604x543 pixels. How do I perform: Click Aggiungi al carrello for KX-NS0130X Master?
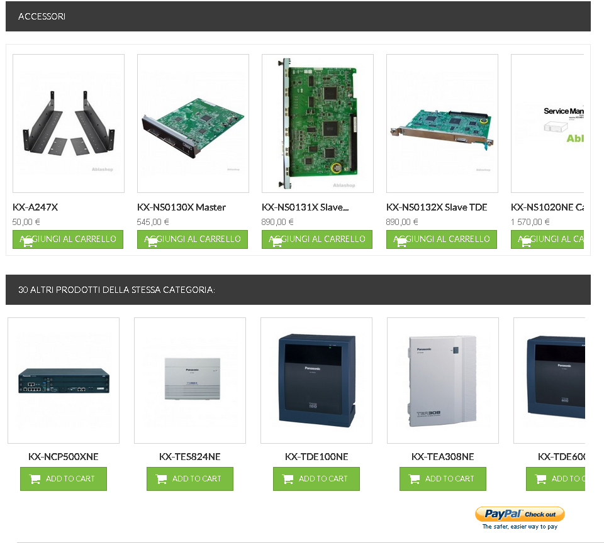[193, 239]
